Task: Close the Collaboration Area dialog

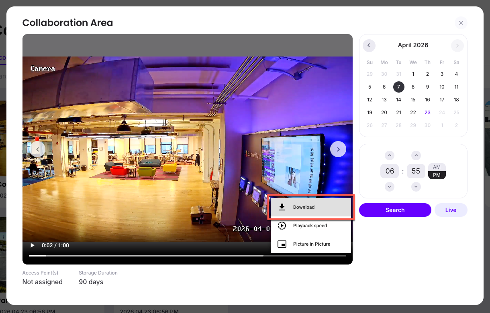Action: pyautogui.click(x=461, y=23)
